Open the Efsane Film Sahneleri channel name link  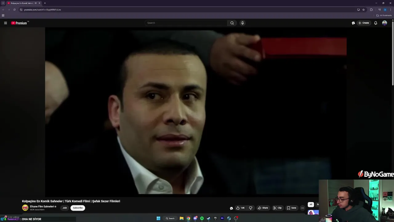pos(42,207)
